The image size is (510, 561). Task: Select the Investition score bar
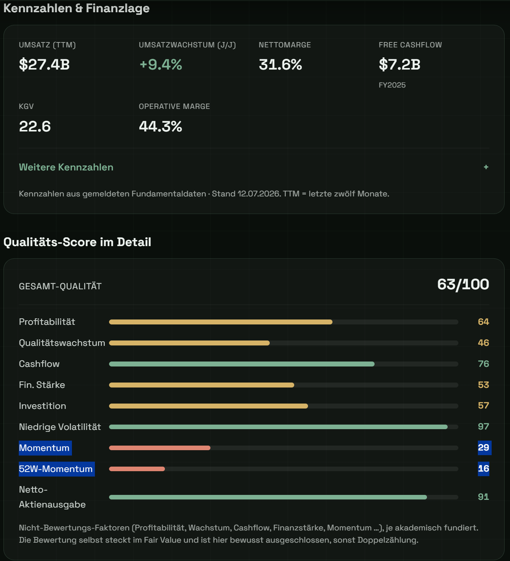pyautogui.click(x=284, y=406)
